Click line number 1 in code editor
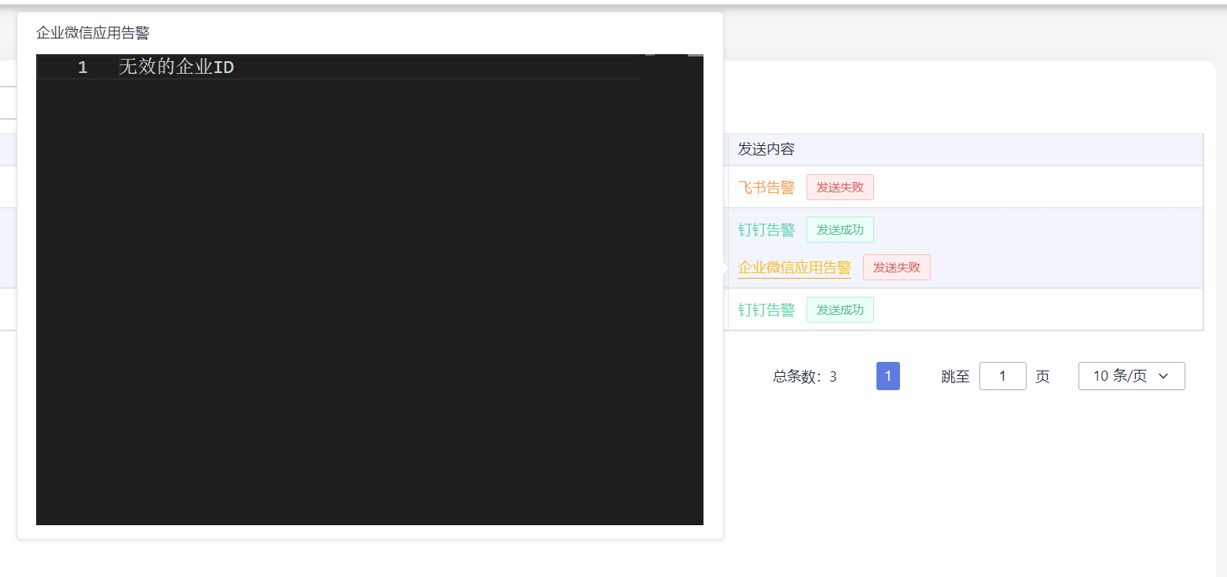Viewport: 1227px width, 577px height. (x=83, y=68)
